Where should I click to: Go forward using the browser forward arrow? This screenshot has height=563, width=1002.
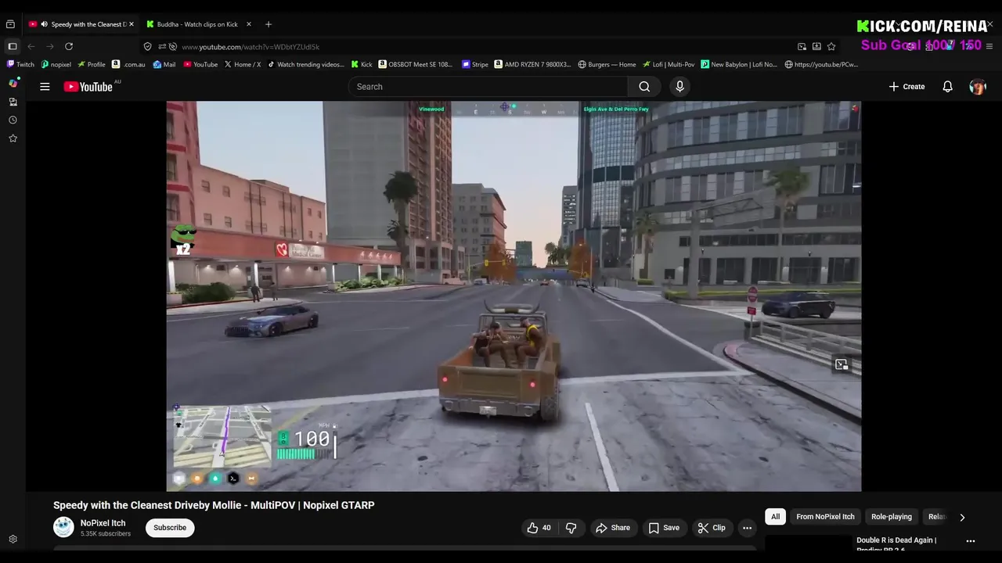50,47
